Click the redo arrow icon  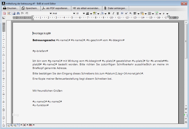pyautogui.click(x=22, y=13)
